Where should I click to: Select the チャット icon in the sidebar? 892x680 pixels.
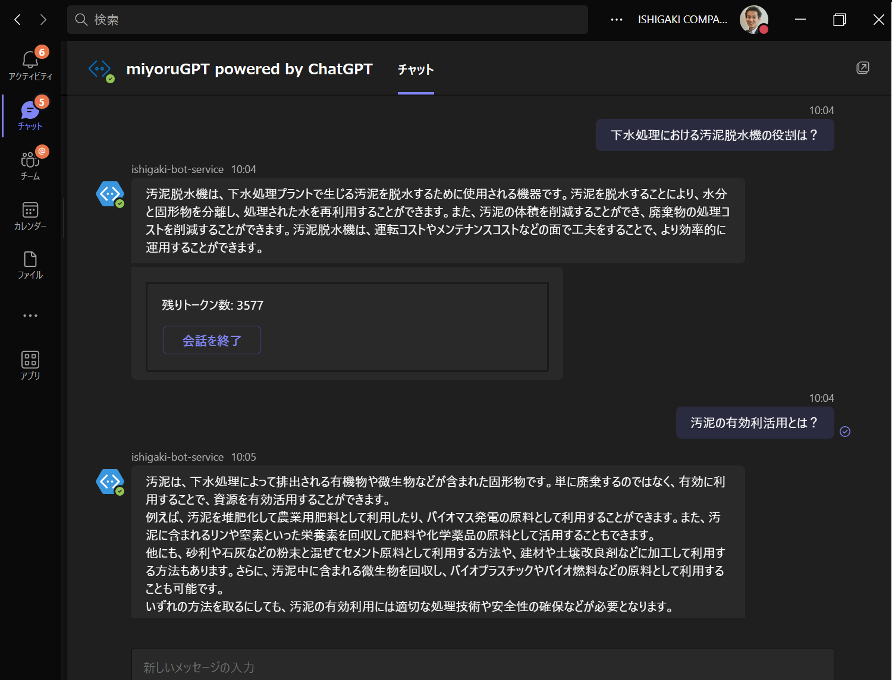[30, 110]
